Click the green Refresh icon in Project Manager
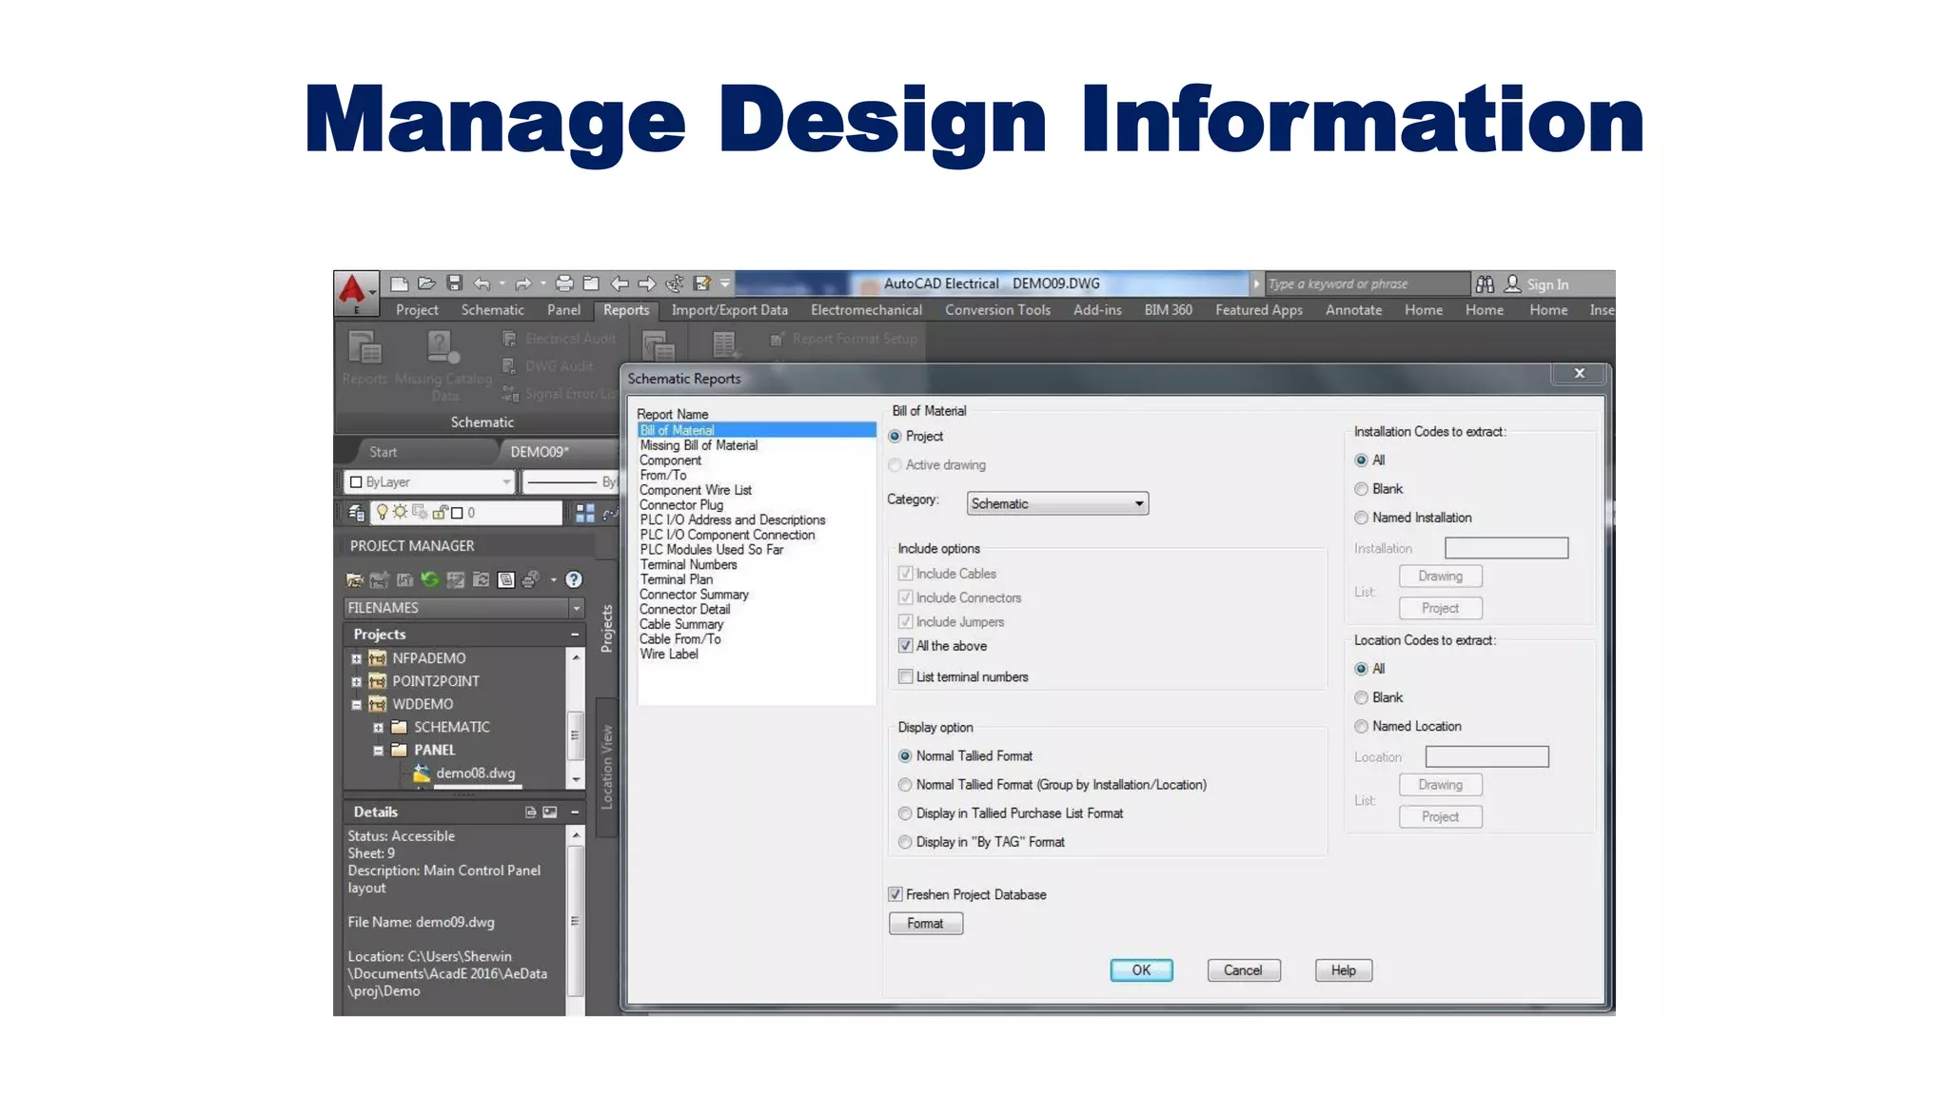This screenshot has width=1949, height=1096. tap(430, 579)
